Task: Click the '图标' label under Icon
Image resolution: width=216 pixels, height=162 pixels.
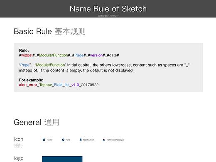Action: (x=19, y=146)
